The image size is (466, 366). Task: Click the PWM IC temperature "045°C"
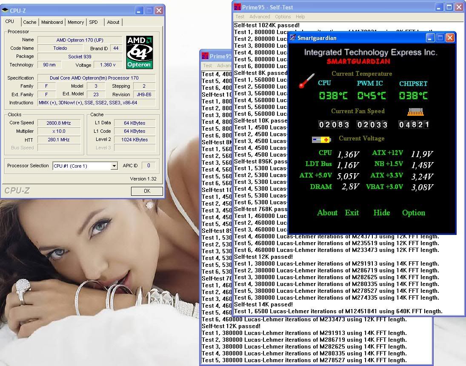(372, 95)
